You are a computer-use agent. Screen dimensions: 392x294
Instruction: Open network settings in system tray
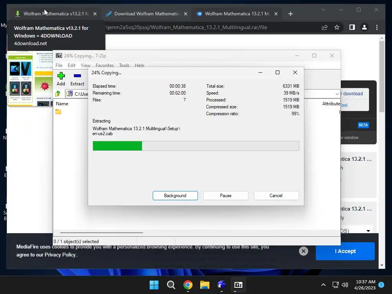335,285
